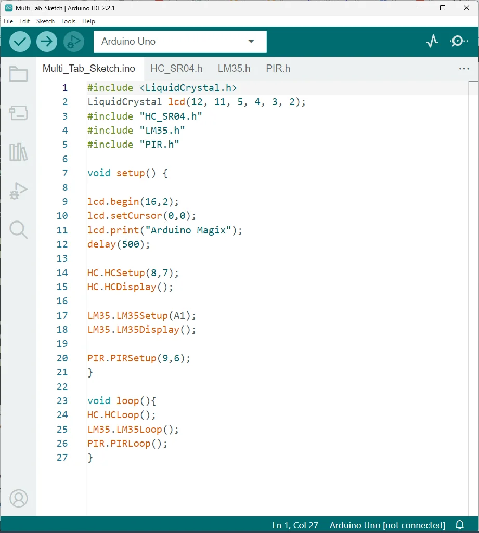479x533 pixels.
Task: Click the LM35.LM35Display(); line
Action: tap(142, 330)
